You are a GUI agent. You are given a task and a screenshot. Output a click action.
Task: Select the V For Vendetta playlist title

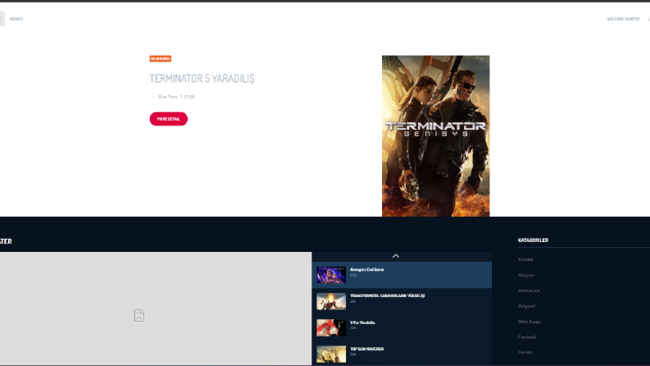point(362,323)
